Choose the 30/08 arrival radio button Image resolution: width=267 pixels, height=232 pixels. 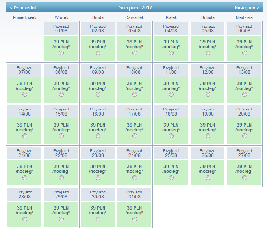click(98, 219)
